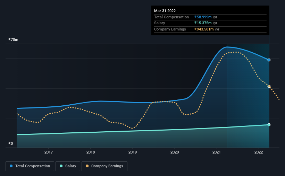Click the Mar 31 2022 tooltip date
Viewport: 285px width, 176px height.
(x=165, y=11)
